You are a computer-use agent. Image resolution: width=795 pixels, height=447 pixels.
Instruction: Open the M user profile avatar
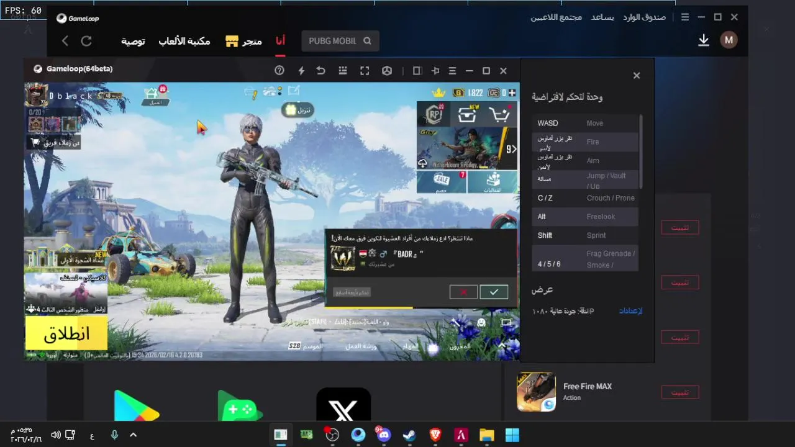click(729, 40)
